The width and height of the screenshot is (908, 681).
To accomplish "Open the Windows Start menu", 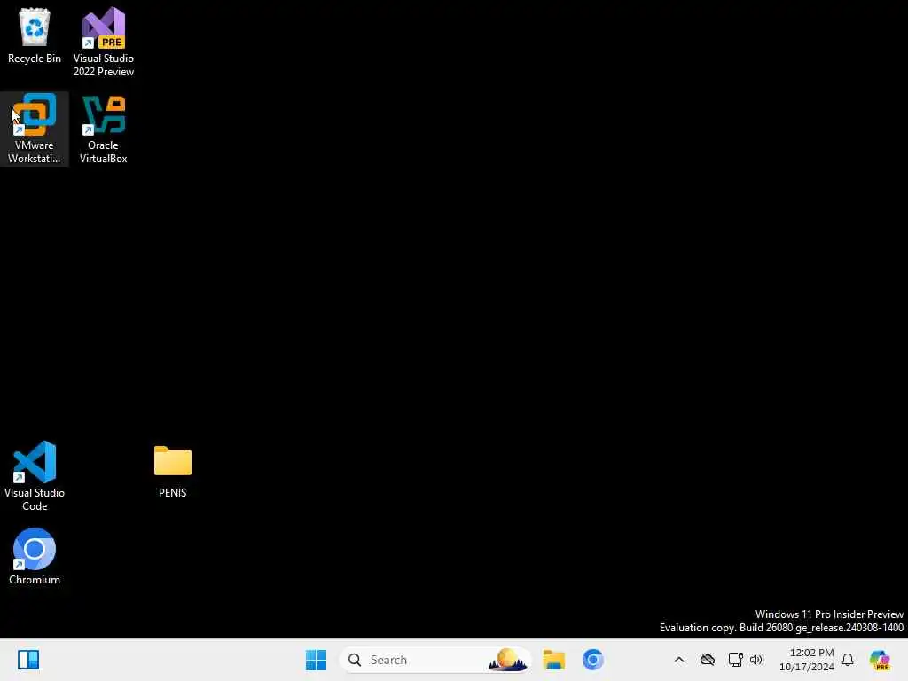I will pyautogui.click(x=317, y=660).
